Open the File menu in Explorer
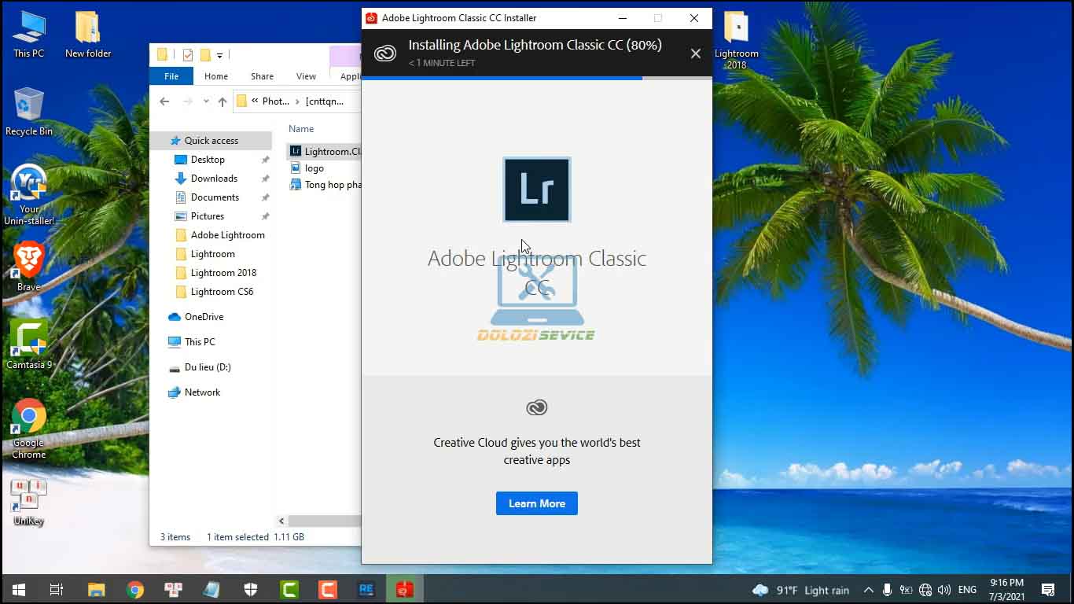 (x=171, y=76)
